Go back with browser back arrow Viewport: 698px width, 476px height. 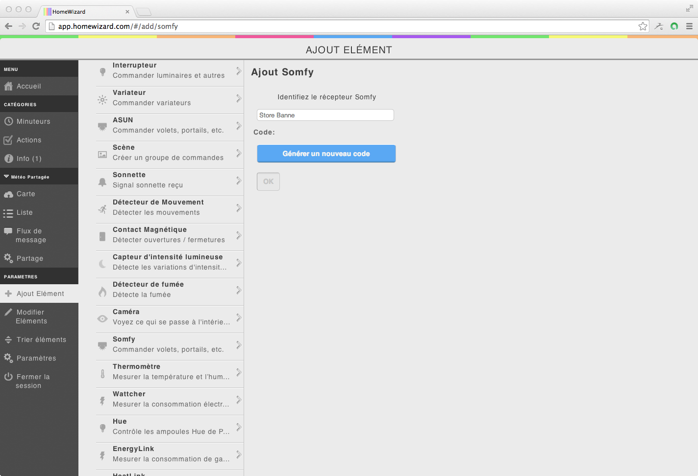point(8,26)
